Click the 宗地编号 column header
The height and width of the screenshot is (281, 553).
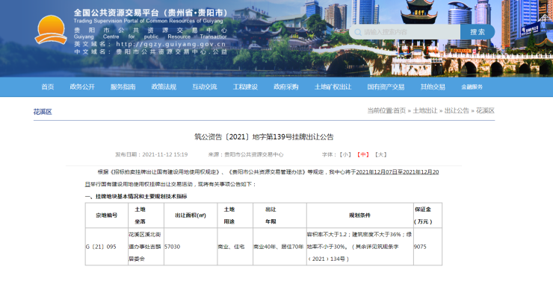(x=107, y=215)
